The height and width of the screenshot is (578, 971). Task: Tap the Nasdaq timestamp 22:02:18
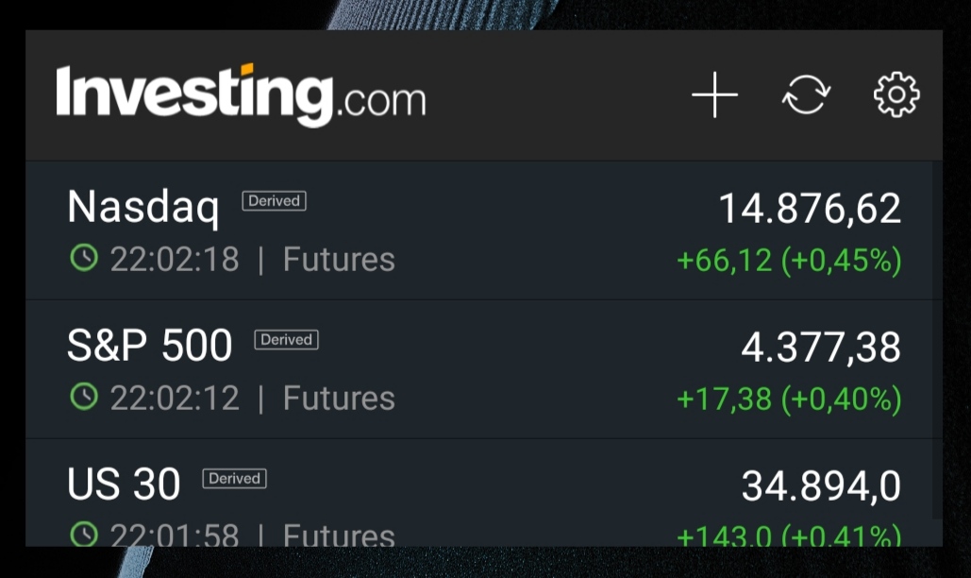click(175, 259)
